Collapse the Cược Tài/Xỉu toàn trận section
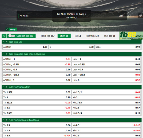Viewport: 143px width, 138px height. coord(4,87)
